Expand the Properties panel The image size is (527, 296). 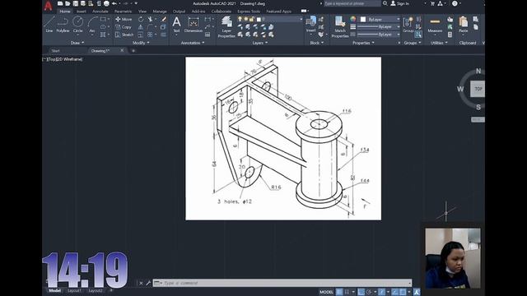(x=363, y=43)
